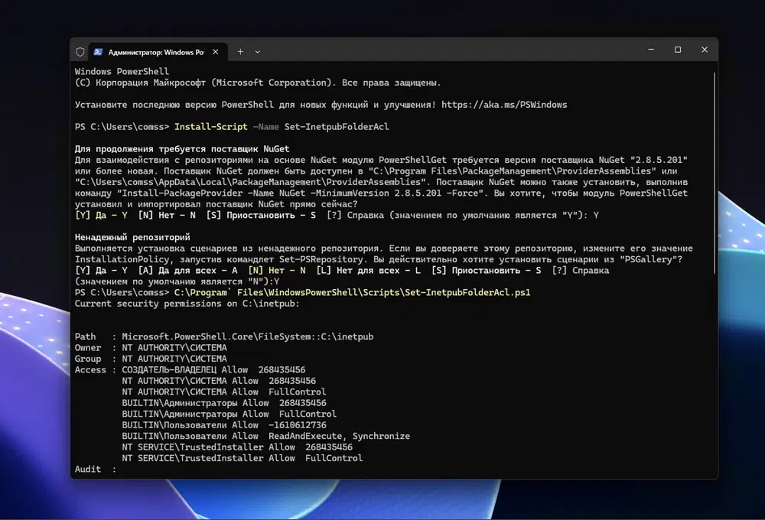Click the terminal vertical scrollbar thumb
This screenshot has height=520, width=765.
[x=715, y=173]
